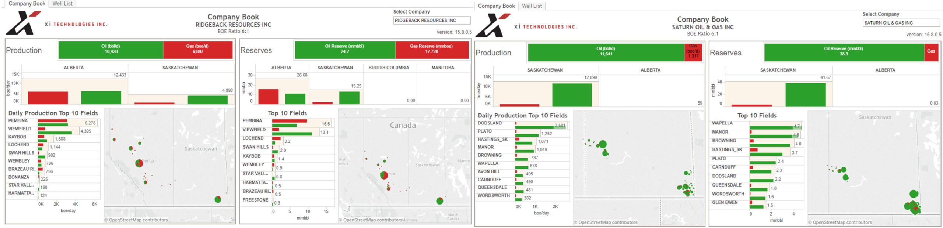Select PEMBINA row showing 6,278 boe/day
The height and width of the screenshot is (228, 943).
point(53,123)
